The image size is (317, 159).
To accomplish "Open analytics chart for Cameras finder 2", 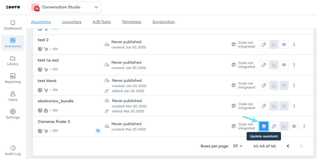I will pos(284,126).
